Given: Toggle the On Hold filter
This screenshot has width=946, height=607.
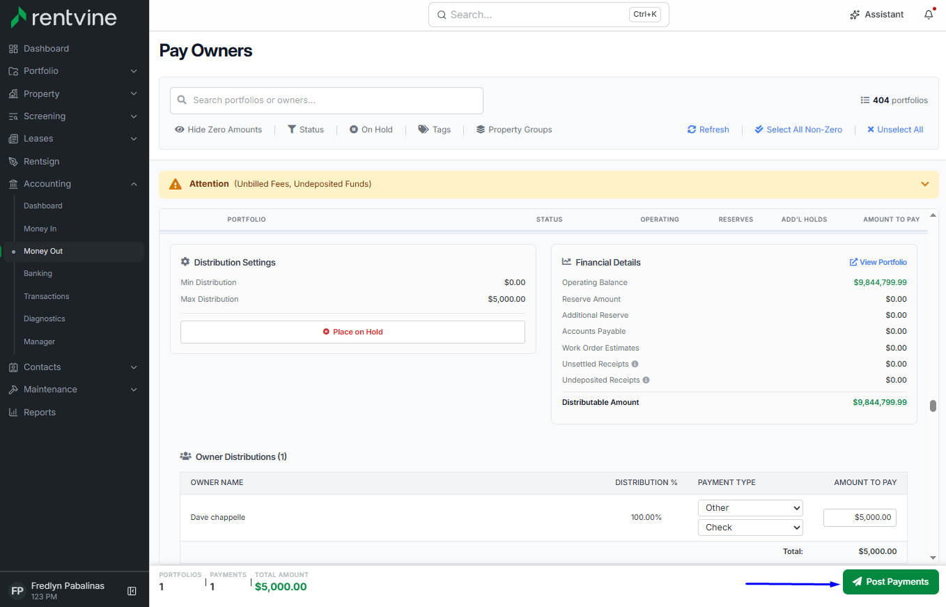Looking at the screenshot, I should coord(371,130).
